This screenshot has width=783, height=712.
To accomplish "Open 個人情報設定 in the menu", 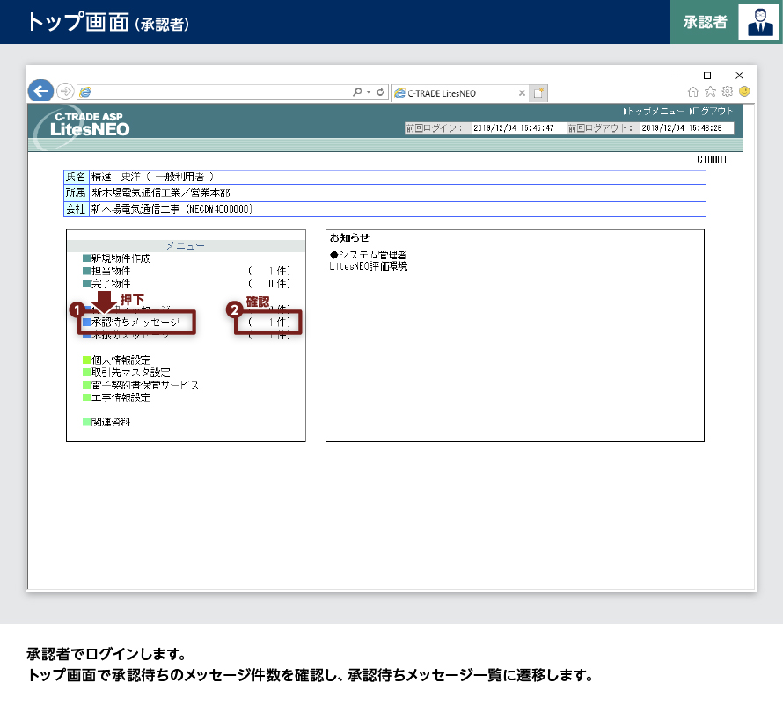I will pos(121,360).
